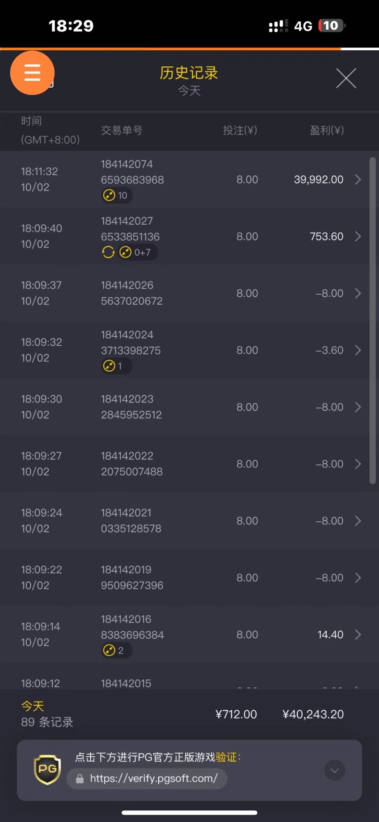This screenshot has height=822, width=379.
Task: Open the orange hamburger menu button
Action: (x=32, y=73)
